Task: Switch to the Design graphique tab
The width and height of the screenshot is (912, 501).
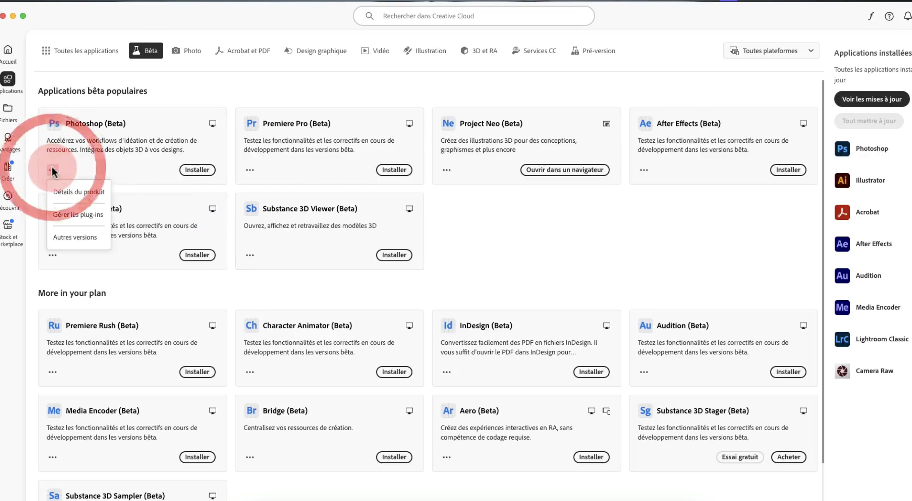Action: pyautogui.click(x=316, y=51)
